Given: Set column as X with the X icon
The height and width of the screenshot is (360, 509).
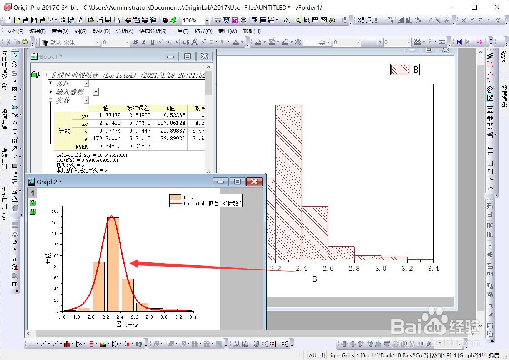Looking at the screenshot, I should click(x=464, y=20).
